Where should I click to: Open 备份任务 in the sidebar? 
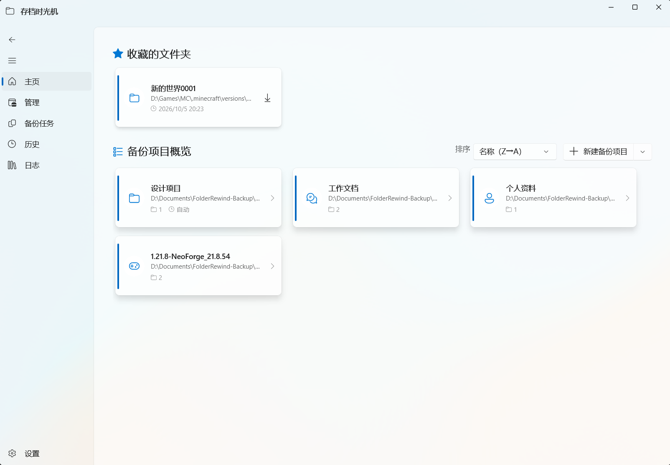(47, 123)
